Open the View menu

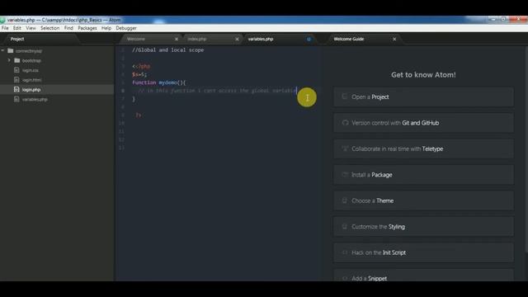(x=31, y=28)
